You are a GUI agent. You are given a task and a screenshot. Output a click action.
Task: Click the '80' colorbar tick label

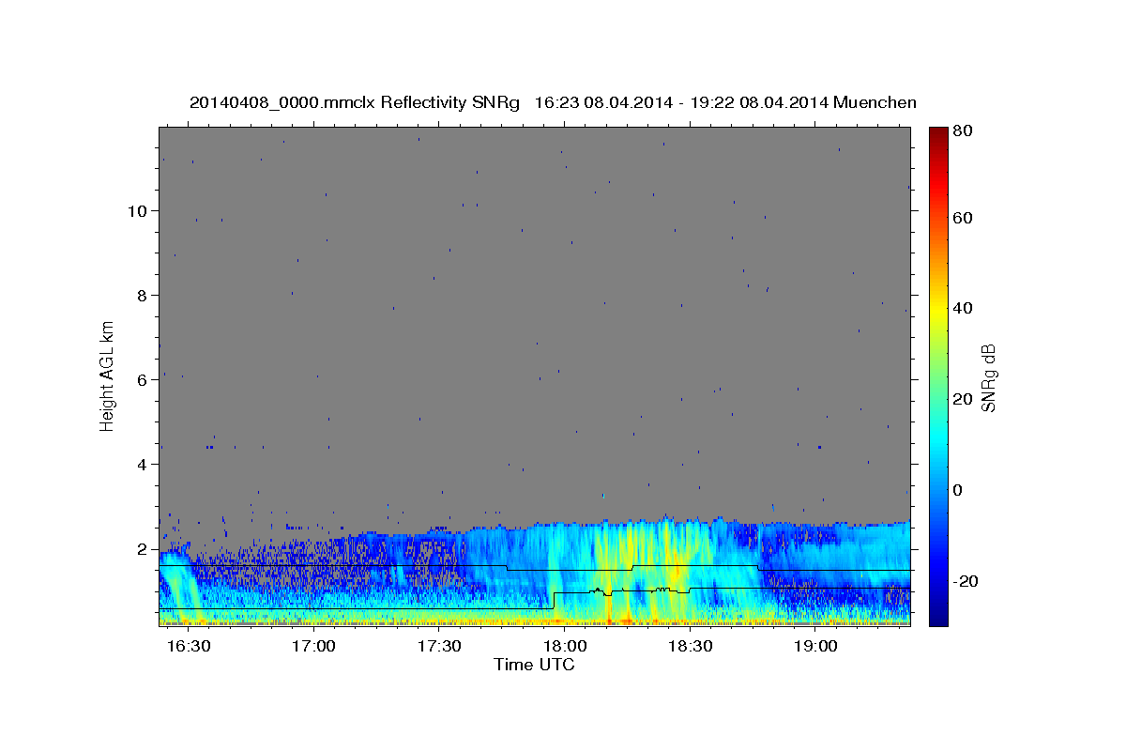(x=962, y=131)
